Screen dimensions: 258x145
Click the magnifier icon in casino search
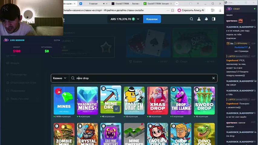tap(73, 78)
